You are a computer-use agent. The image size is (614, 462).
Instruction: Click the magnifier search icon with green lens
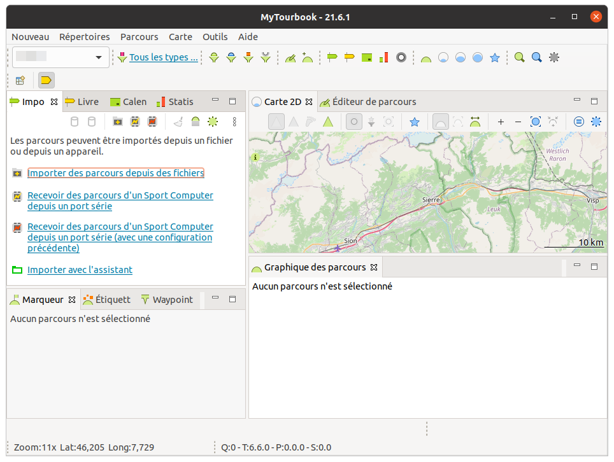[x=520, y=57]
